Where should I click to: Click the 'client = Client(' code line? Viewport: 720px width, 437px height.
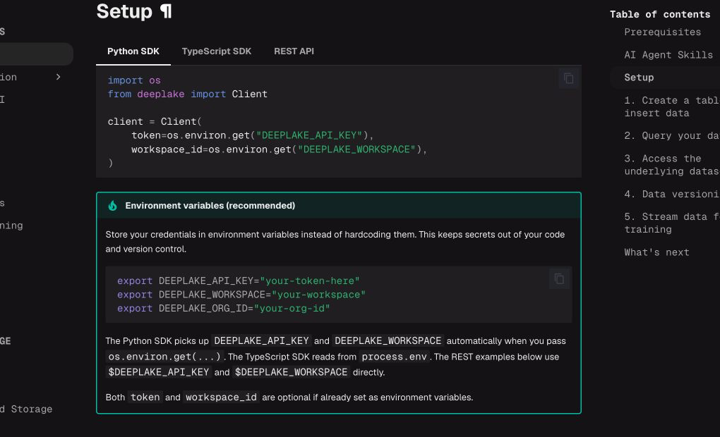[x=155, y=121]
